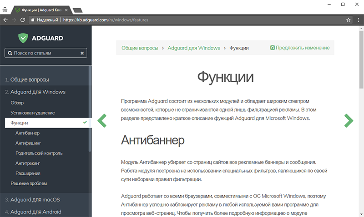Viewport: 364px width, 217px height.
Task: Open Chrome three-dot menu
Action: [359, 20]
